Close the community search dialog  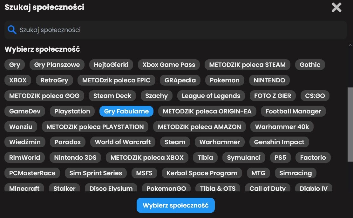coord(336,7)
